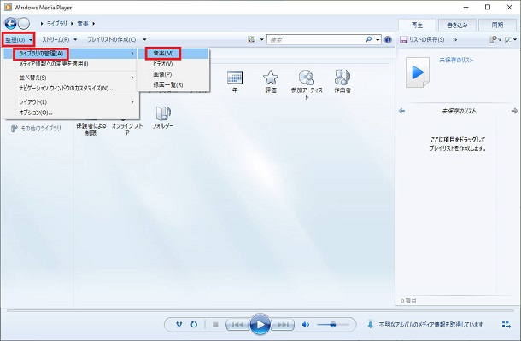This screenshot has width=521, height=341.
Task: Choose 画像(P) in the submenu
Action: (173, 74)
